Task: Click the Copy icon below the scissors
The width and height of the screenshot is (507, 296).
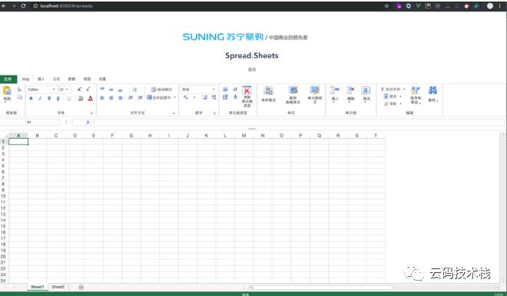Action: 19,97
